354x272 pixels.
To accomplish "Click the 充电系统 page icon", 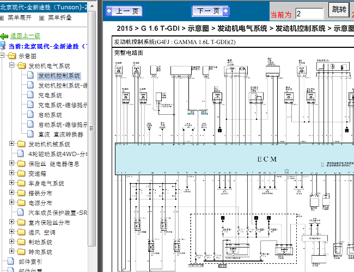I will point(30,95).
